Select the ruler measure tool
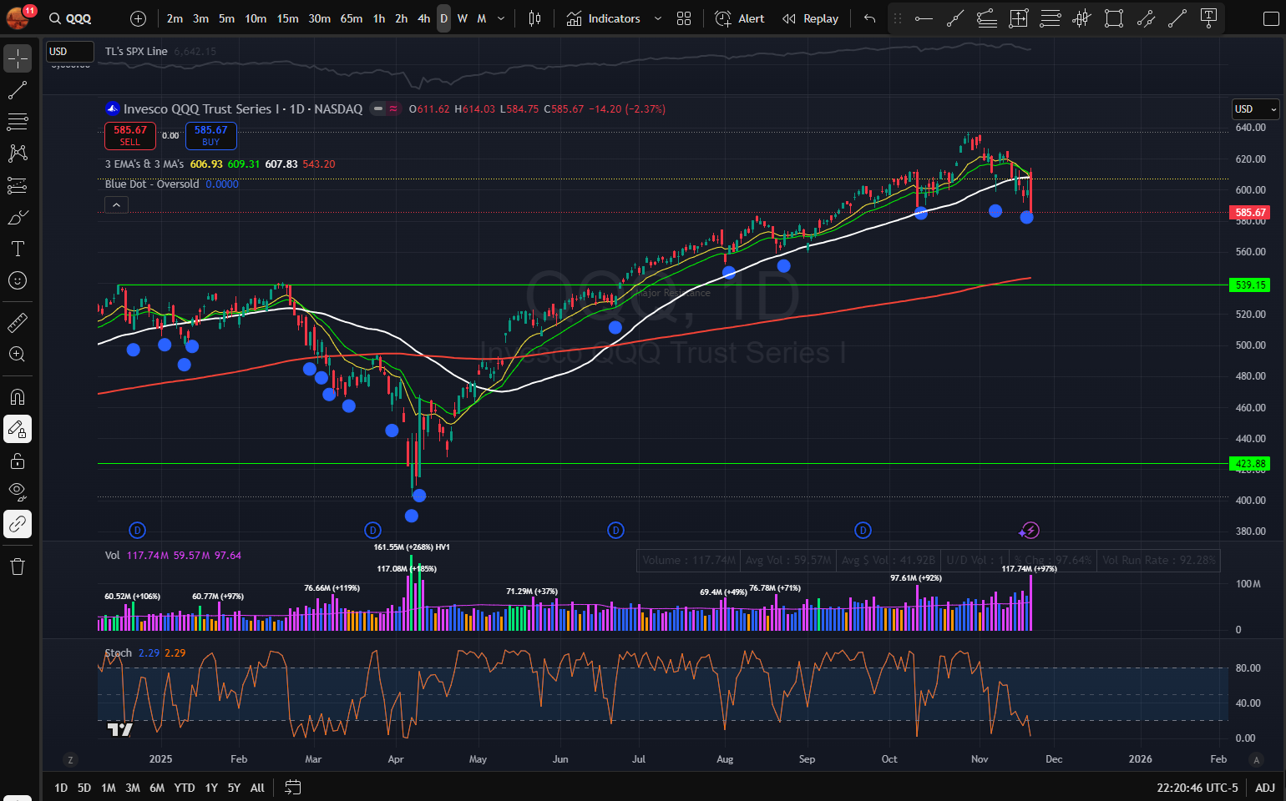 18,322
